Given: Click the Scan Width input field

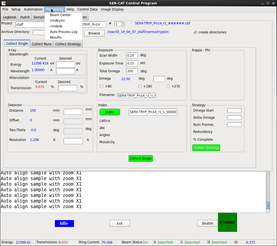Looking at the screenshot, I should 132,56.
